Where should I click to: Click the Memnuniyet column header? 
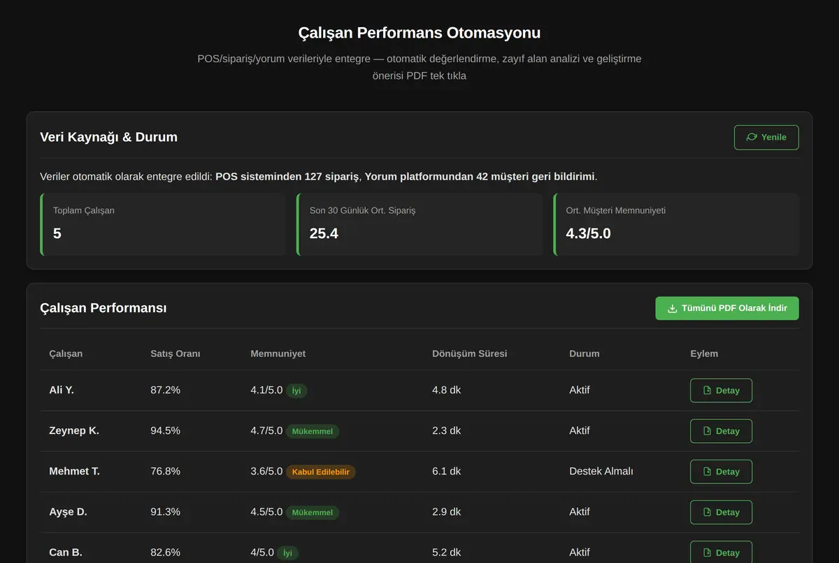tap(278, 353)
